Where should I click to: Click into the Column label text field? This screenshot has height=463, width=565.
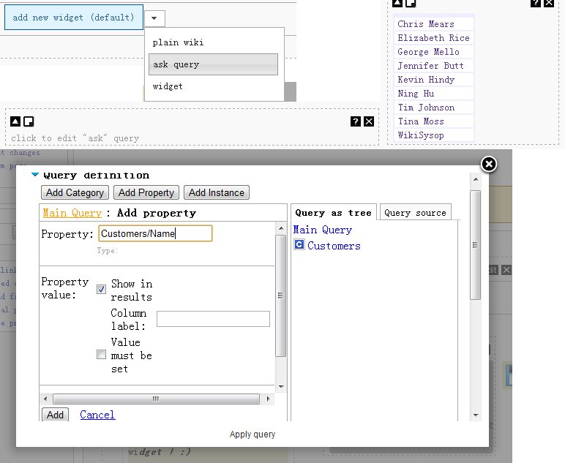(x=213, y=319)
